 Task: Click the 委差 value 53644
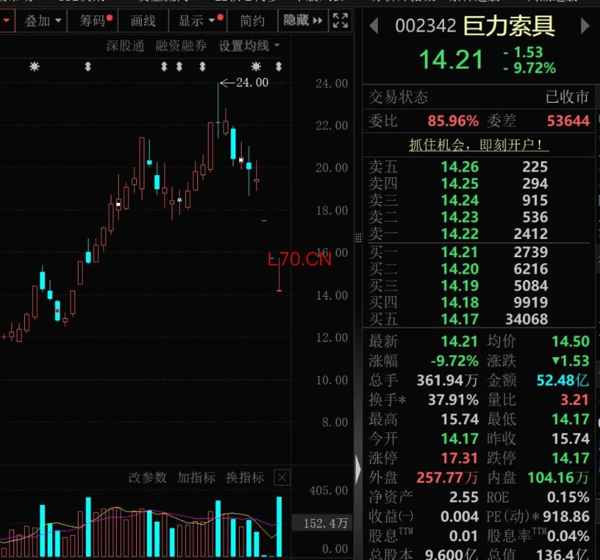(568, 121)
